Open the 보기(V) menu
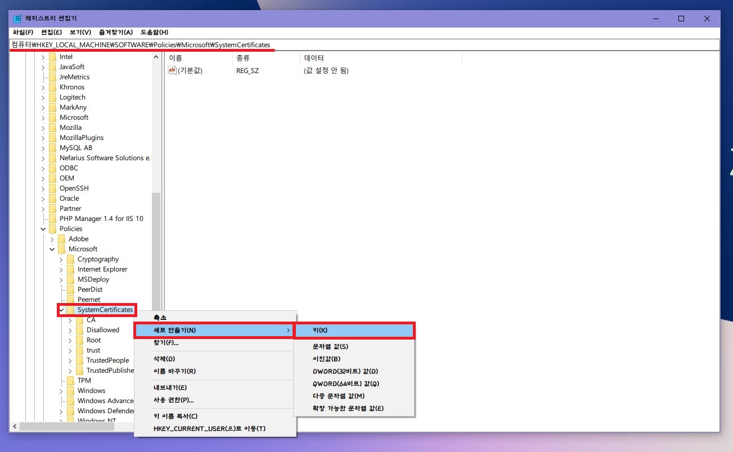The width and height of the screenshot is (733, 452). point(80,32)
